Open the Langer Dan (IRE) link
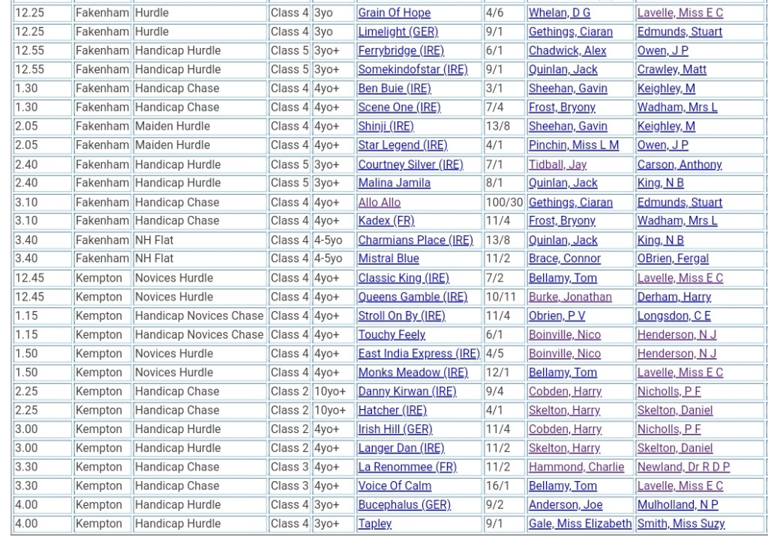Viewport: 768px width, 553px height. [400, 448]
